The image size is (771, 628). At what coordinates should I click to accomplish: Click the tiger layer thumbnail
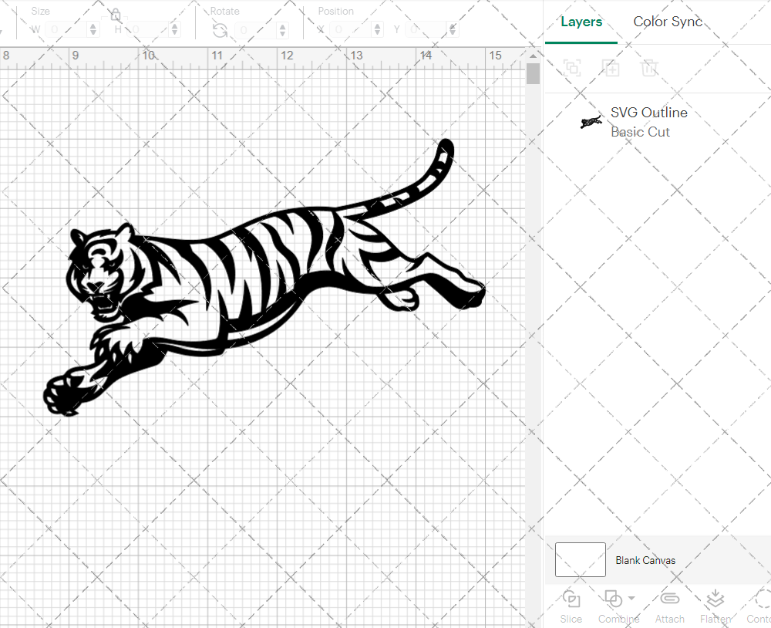591,122
